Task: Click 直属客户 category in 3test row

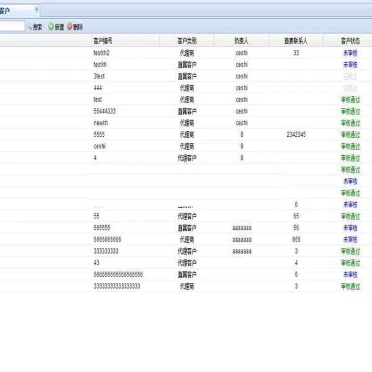Action: point(187,76)
